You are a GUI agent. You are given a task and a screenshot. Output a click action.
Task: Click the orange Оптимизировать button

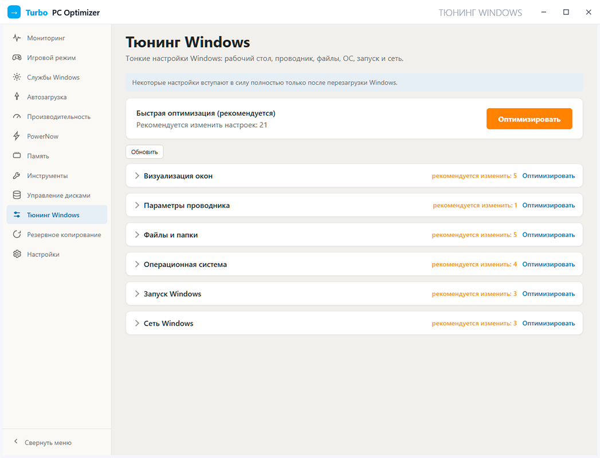coord(529,119)
